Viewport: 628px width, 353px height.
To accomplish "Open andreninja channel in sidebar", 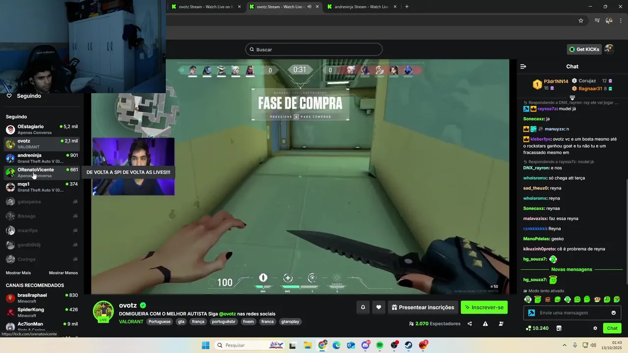I will click(x=42, y=158).
